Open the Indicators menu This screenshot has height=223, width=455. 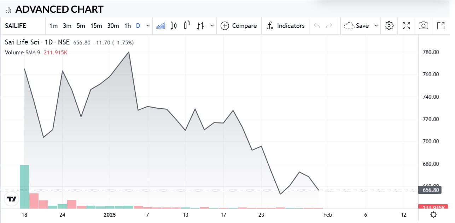coord(285,26)
